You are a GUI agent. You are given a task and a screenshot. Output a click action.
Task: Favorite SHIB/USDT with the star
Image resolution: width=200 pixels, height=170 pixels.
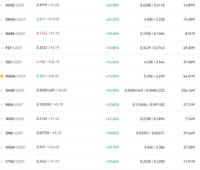(2, 90)
